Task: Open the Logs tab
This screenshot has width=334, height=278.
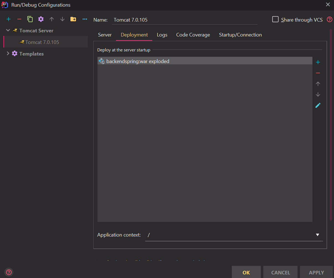Action: [x=162, y=35]
